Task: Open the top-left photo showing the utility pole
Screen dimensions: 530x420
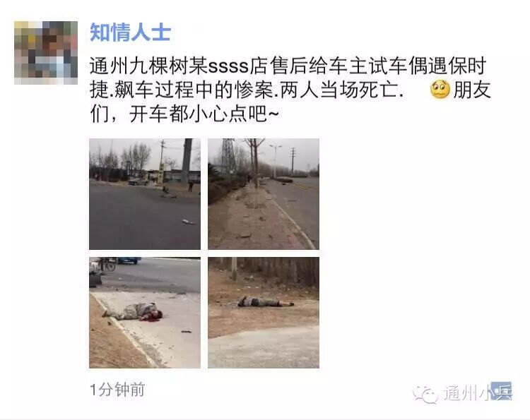Action: point(145,194)
